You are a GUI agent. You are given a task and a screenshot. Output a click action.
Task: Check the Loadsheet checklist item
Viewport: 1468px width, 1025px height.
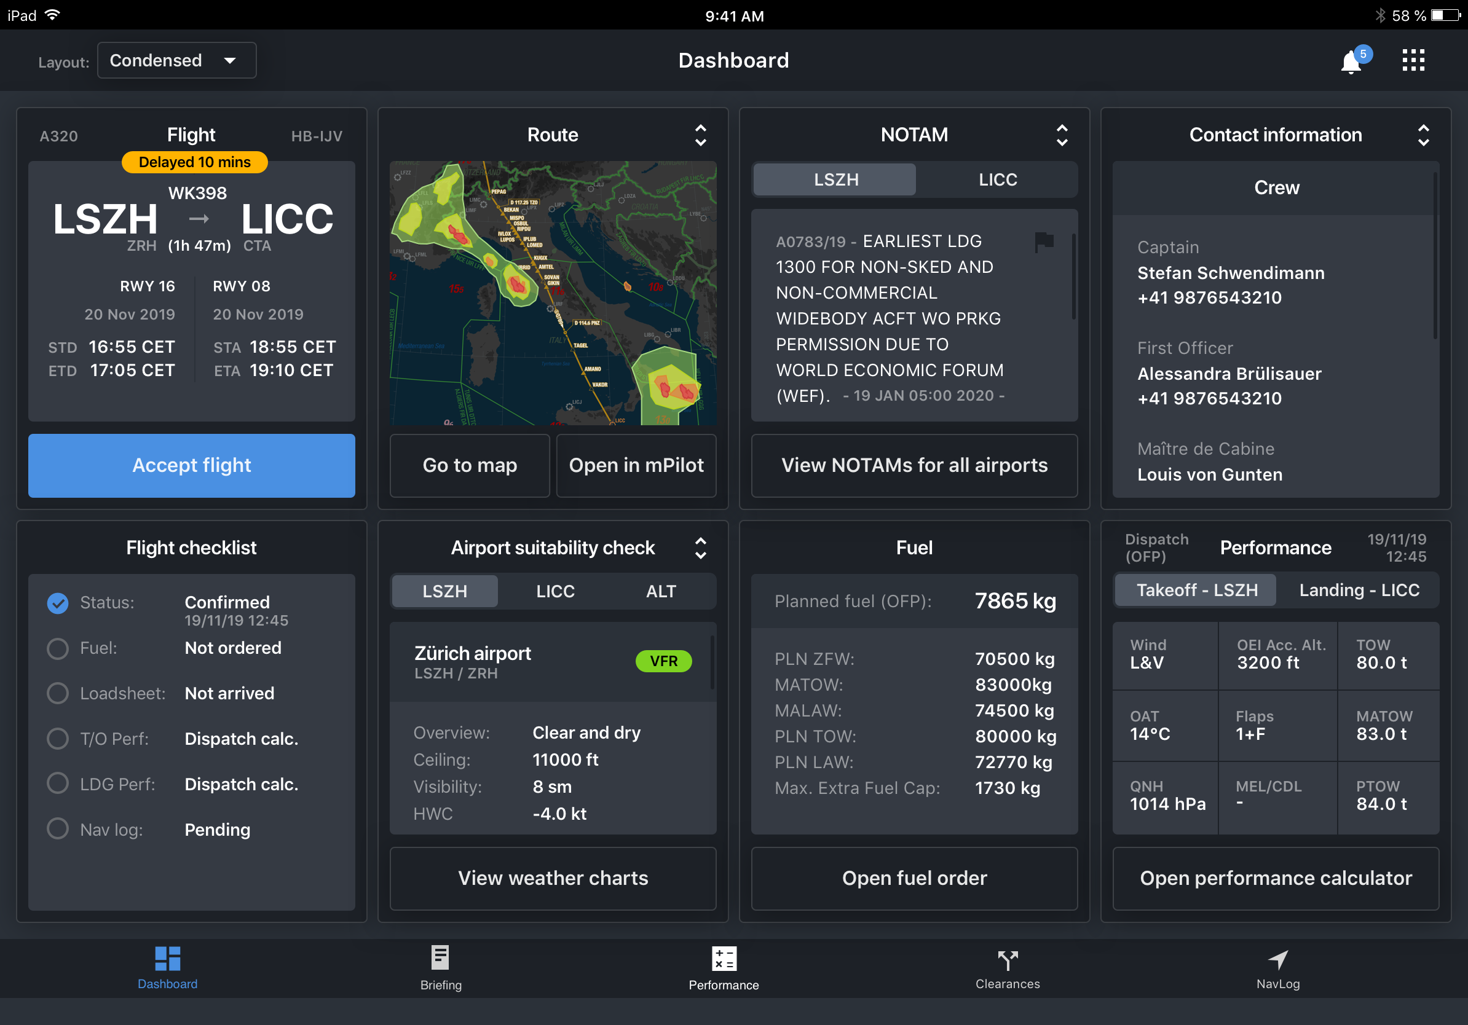(58, 693)
